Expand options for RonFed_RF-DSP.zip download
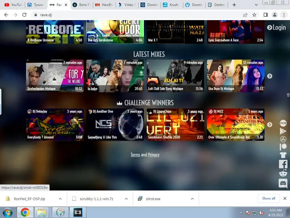The width and height of the screenshot is (290, 218). point(60,199)
